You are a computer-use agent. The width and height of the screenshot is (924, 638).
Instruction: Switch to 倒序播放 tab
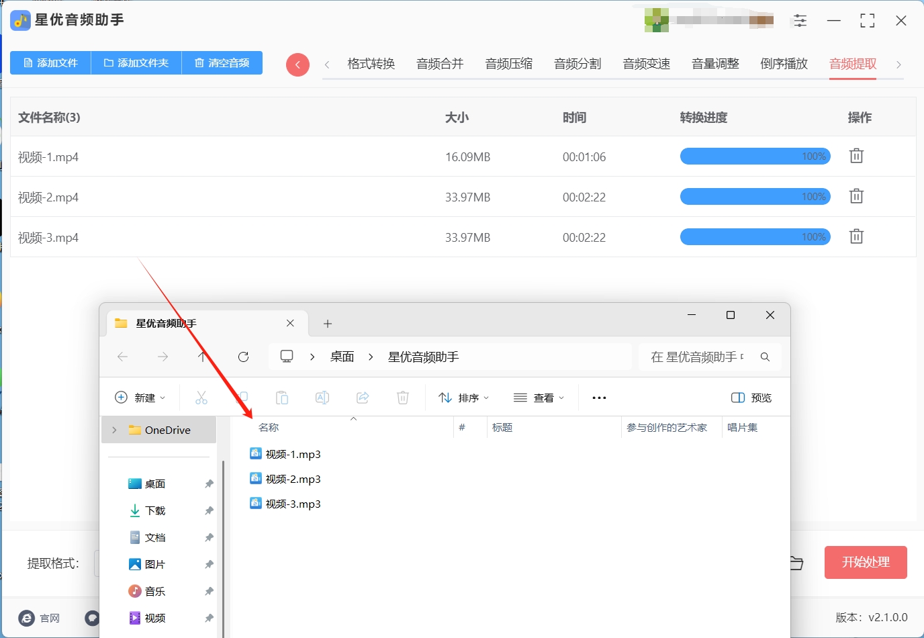[784, 64]
